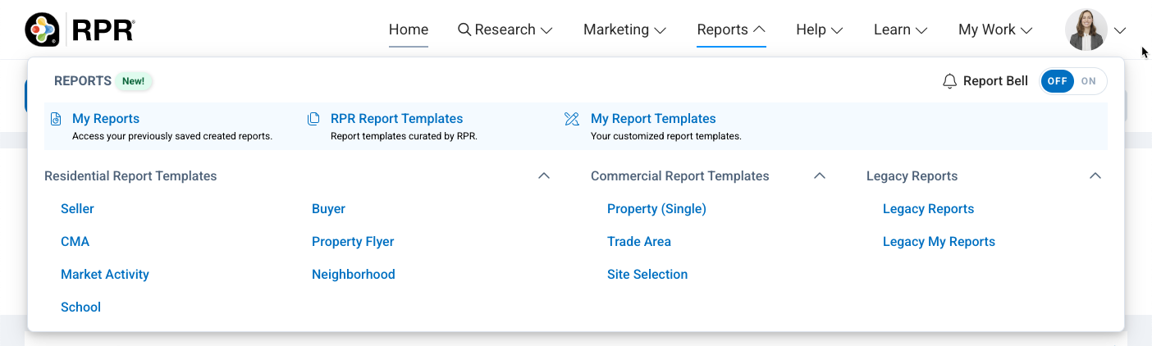Expand the My Work menu

tap(994, 30)
